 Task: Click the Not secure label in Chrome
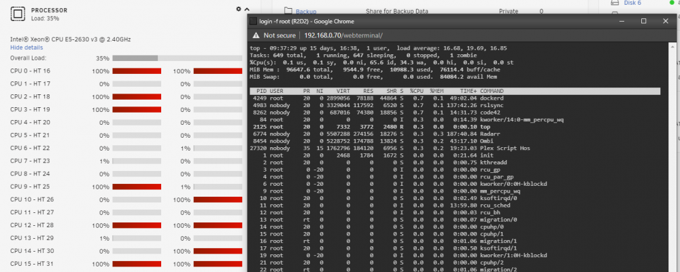(279, 35)
